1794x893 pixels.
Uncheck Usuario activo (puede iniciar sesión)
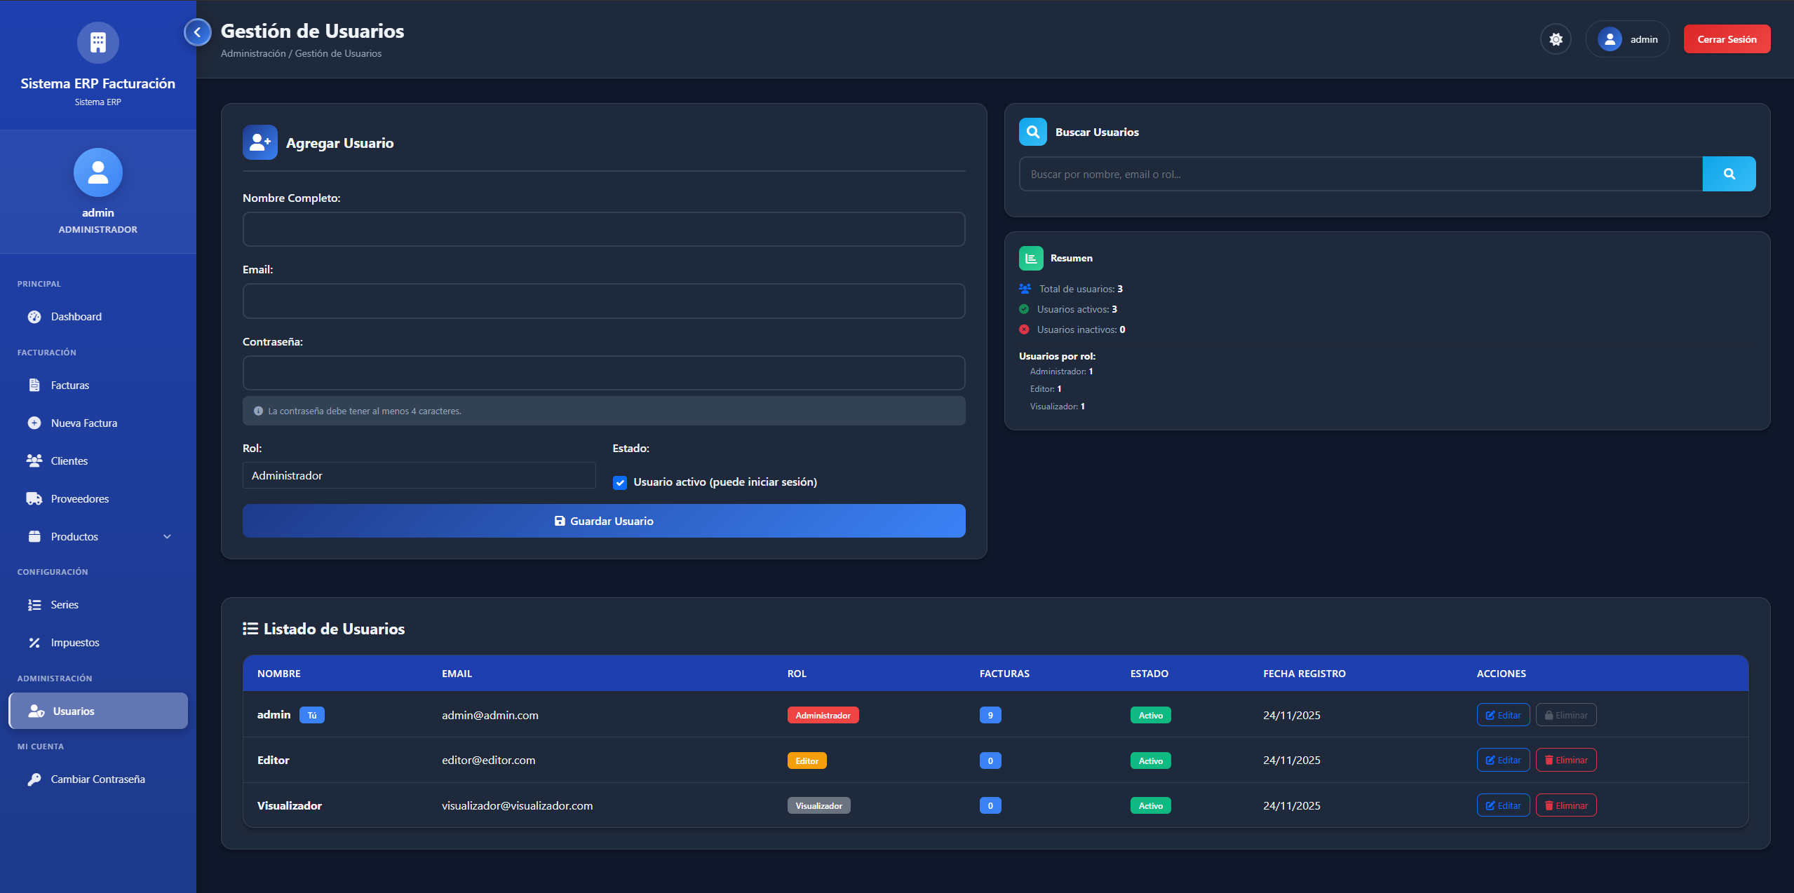[x=619, y=482]
